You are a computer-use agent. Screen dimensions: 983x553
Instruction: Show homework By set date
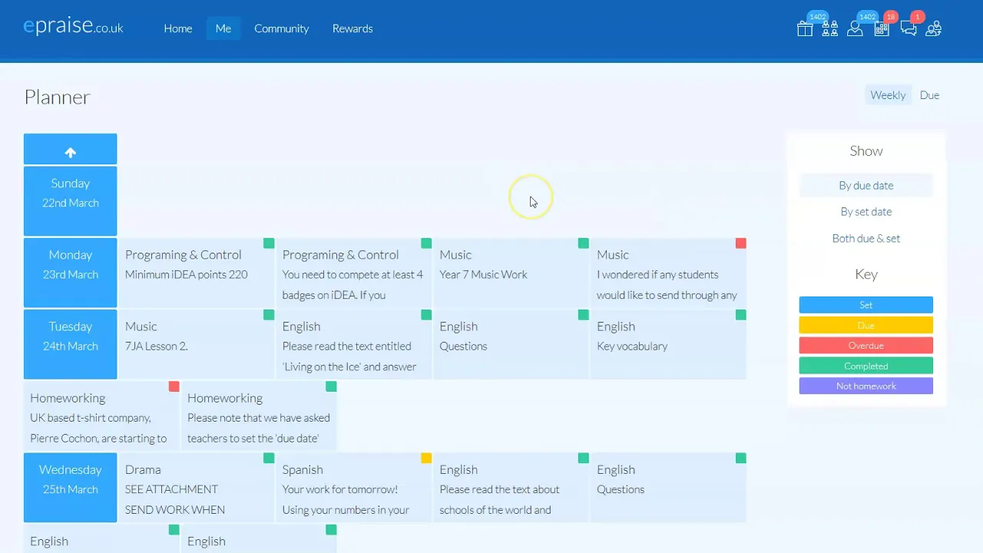tap(866, 212)
